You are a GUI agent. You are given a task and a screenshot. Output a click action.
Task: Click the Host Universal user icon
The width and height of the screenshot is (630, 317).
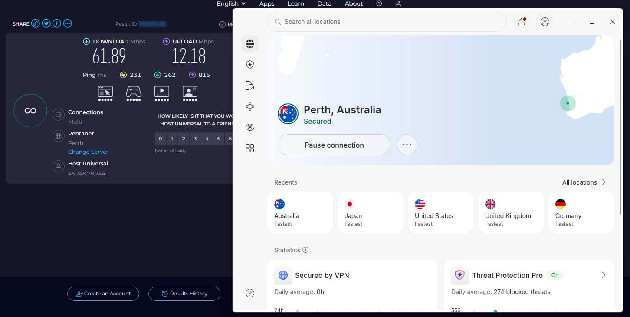click(58, 166)
